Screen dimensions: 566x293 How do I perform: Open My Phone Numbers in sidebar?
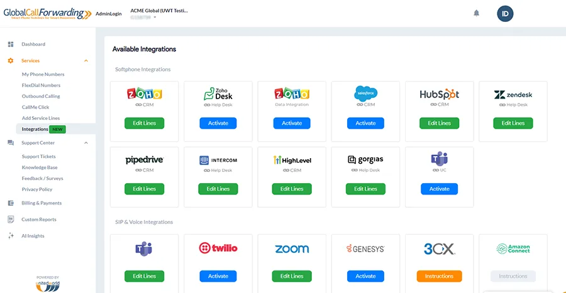pyautogui.click(x=43, y=75)
